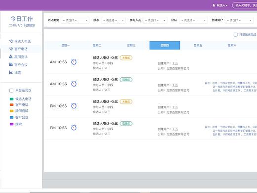The height and width of the screenshot is (193, 257).
Task: Click alarm clock icon of last PM 10:56 row
Action: (74, 128)
